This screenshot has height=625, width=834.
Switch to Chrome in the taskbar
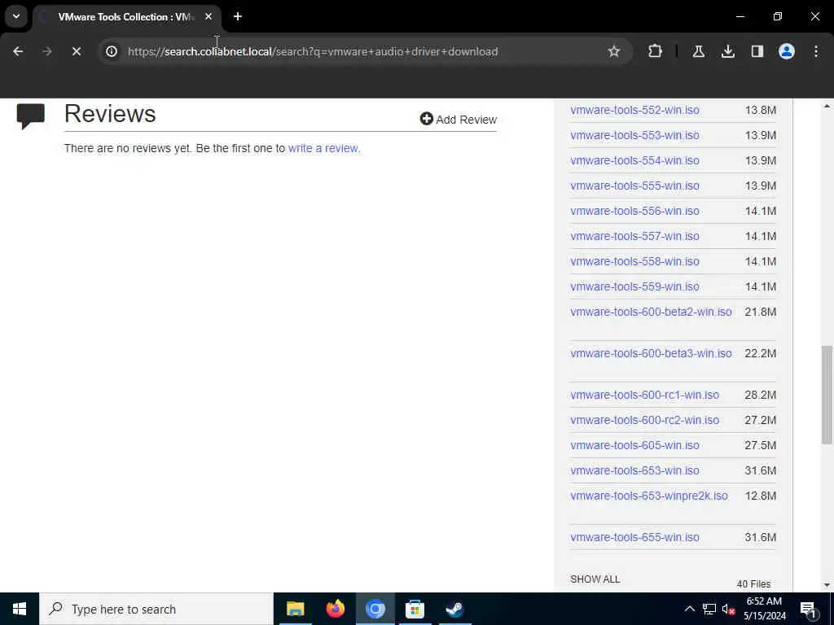coord(375,609)
